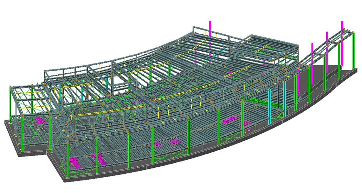This screenshot has height=193, width=362.
Task: Pick the second magenta post from the right
Action: coord(327,39)
